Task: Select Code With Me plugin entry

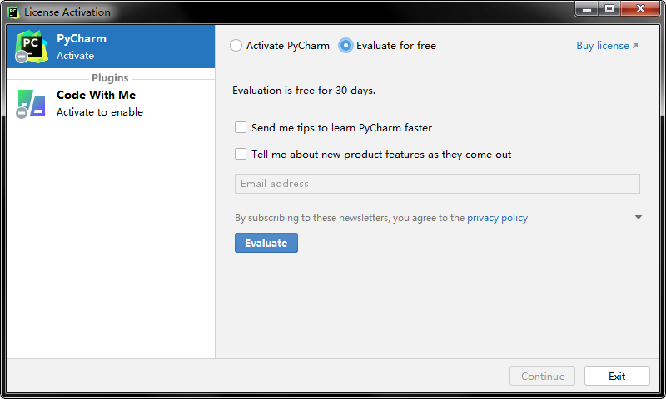Action: tap(111, 103)
